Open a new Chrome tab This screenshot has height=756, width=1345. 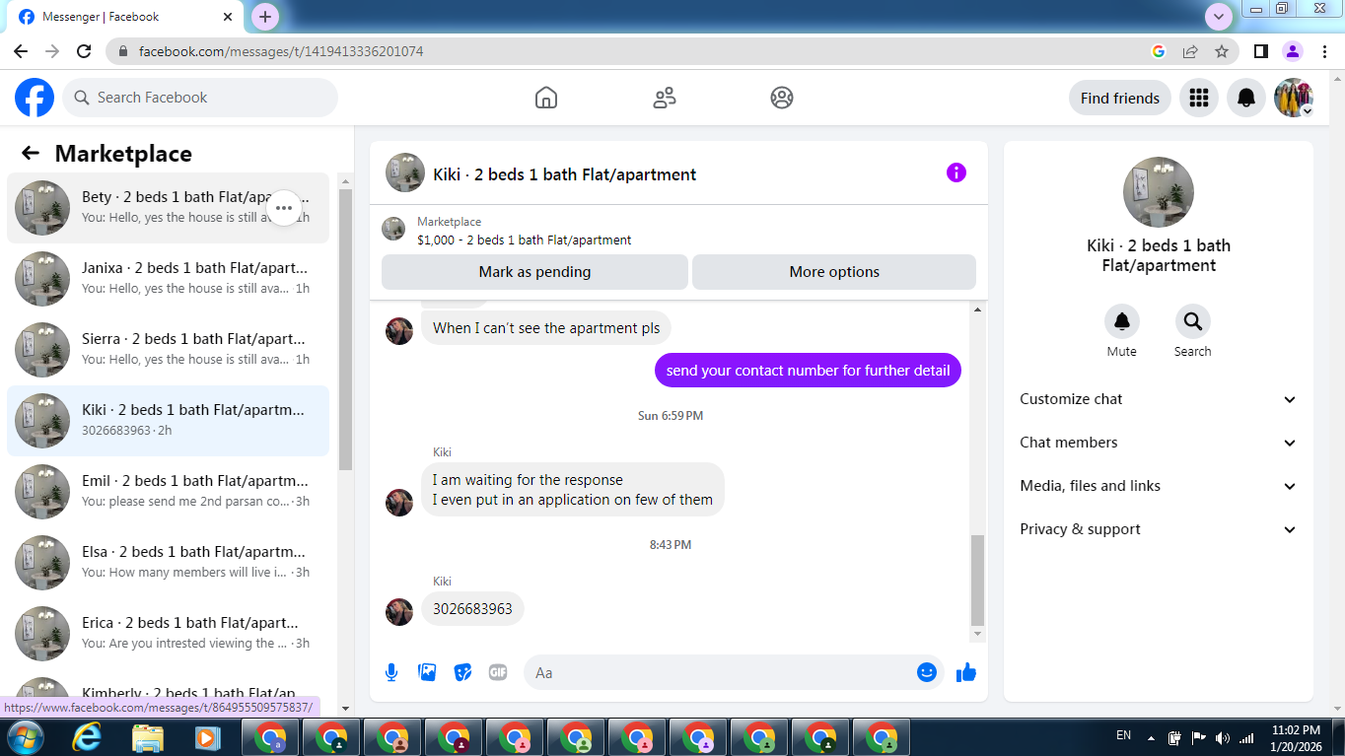265,17
